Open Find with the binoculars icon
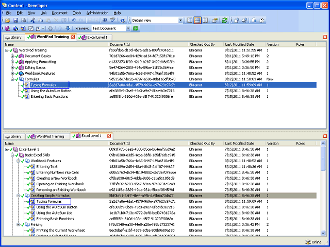Image resolution: width=330 pixels, height=247 pixels. click(105, 21)
